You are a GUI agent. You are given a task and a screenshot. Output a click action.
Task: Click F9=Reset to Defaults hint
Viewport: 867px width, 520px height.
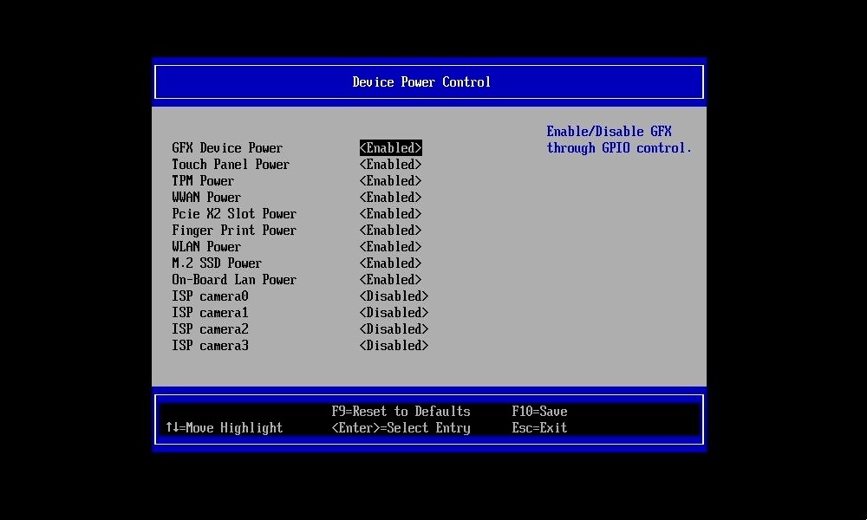(401, 411)
